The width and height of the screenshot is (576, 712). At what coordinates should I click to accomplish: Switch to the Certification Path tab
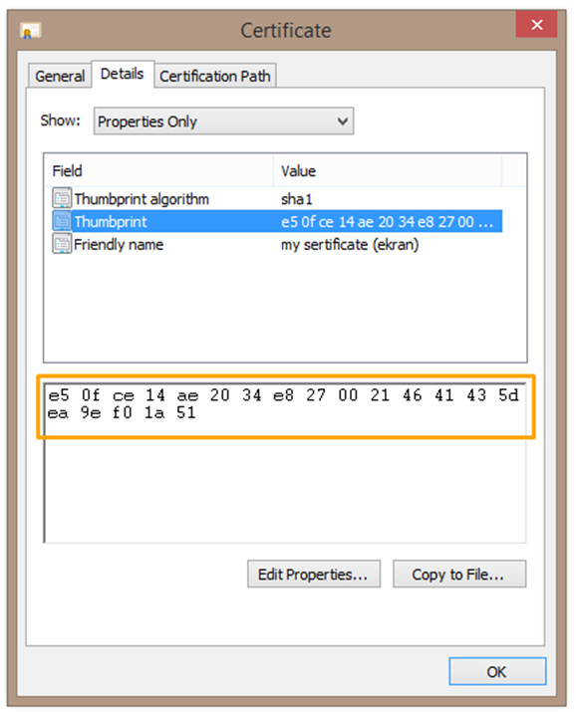tap(215, 76)
